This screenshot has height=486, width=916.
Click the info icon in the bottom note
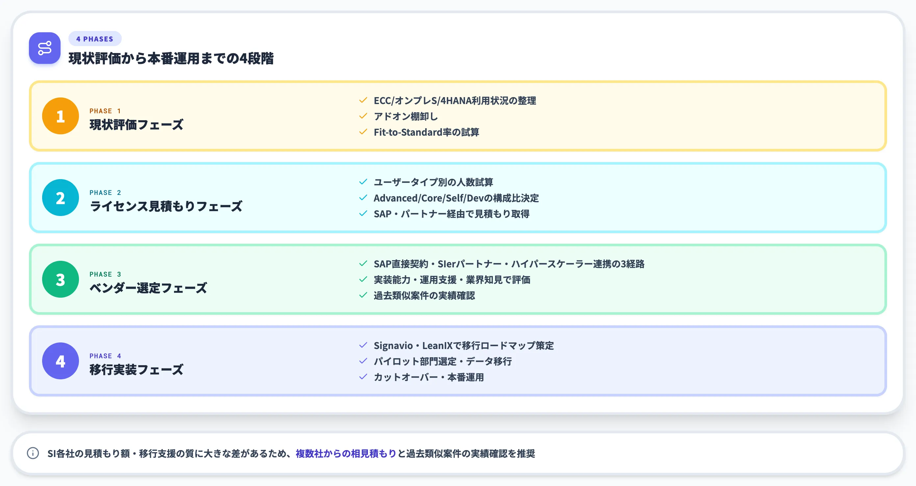pos(33,453)
